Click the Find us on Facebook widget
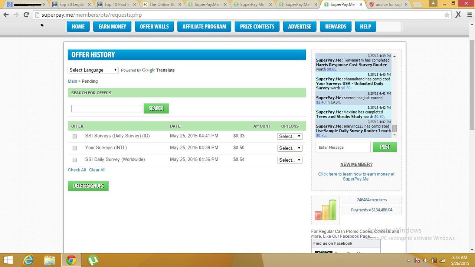 coord(346,246)
